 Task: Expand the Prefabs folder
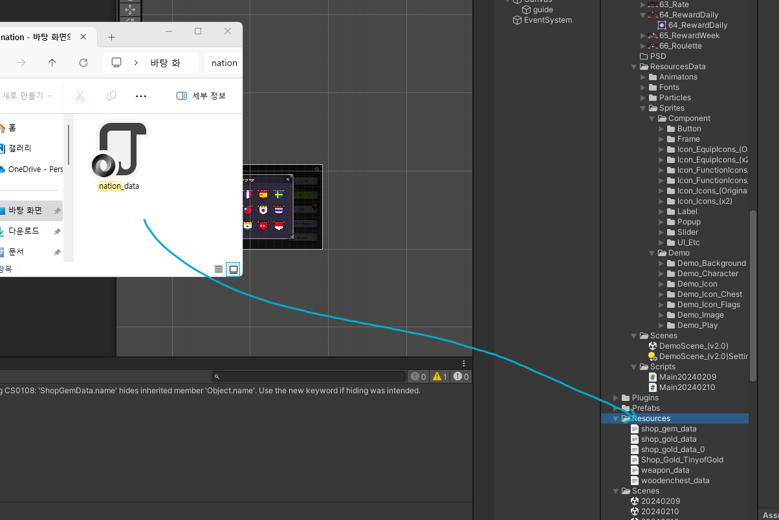(615, 408)
